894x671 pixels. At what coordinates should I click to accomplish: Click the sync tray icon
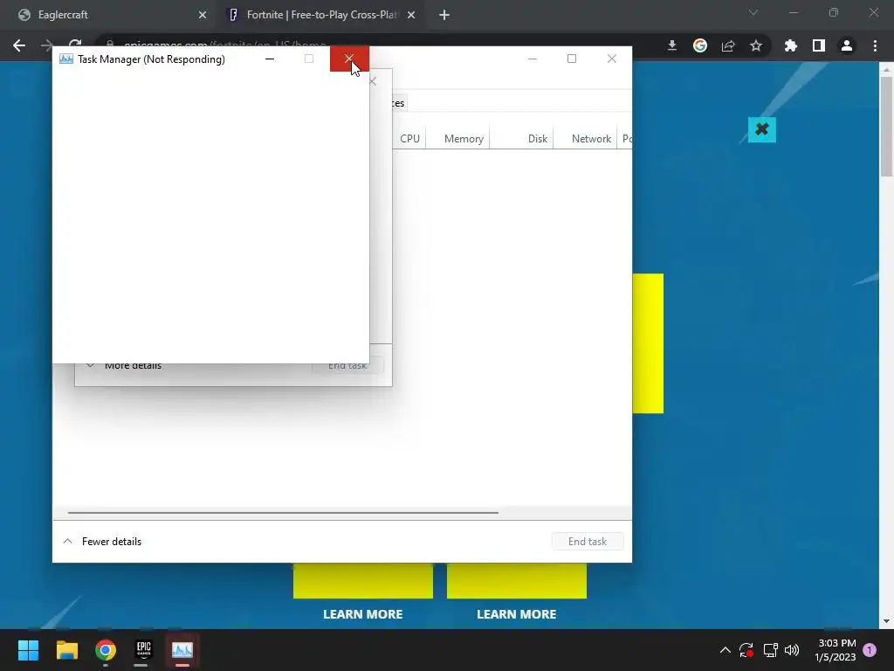point(746,650)
